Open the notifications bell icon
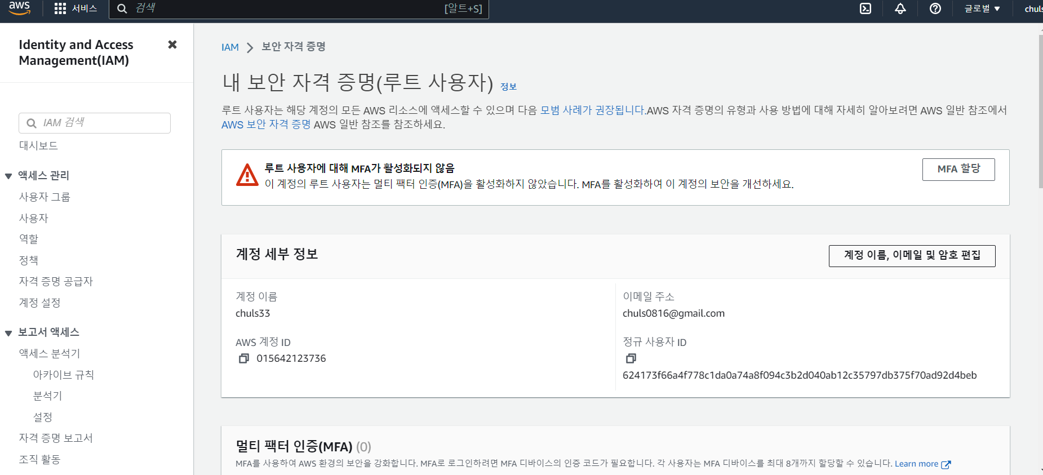Viewport: 1043px width, 475px height. 900,8
